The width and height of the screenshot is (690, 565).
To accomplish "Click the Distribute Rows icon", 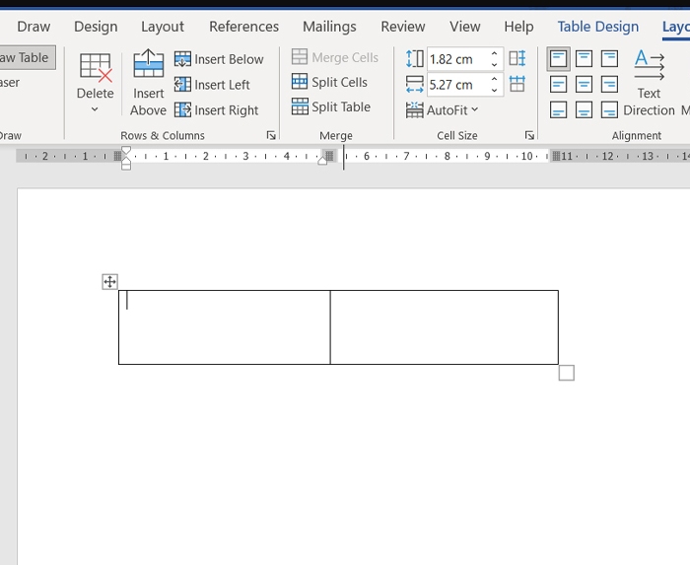I will (x=517, y=58).
